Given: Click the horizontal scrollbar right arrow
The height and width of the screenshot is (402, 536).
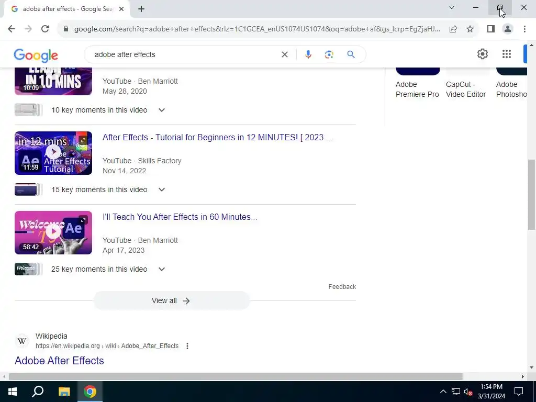Looking at the screenshot, I should click(523, 377).
